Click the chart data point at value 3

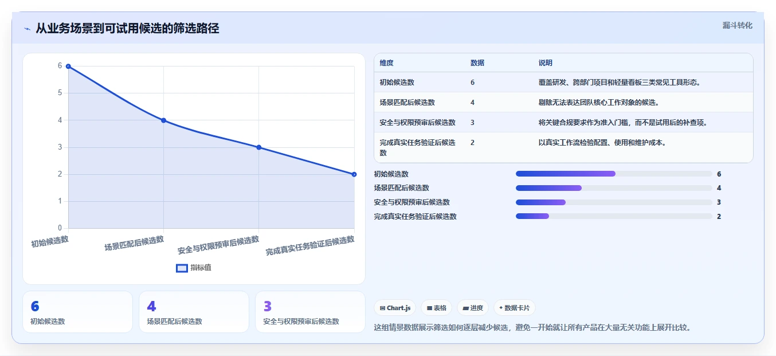pyautogui.click(x=258, y=147)
